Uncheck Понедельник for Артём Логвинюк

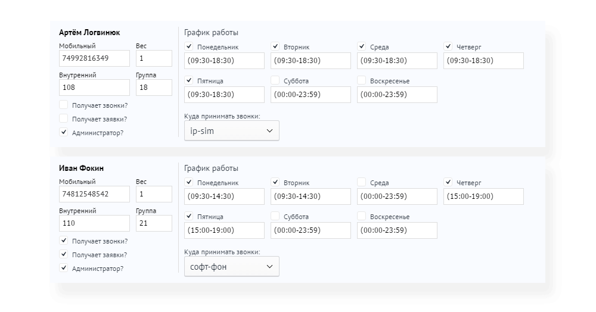188,46
